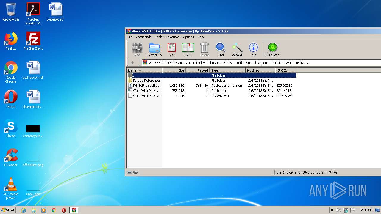This screenshot has height=214, width=381.
Task: Go up one folder level arrow
Action: 132,62
